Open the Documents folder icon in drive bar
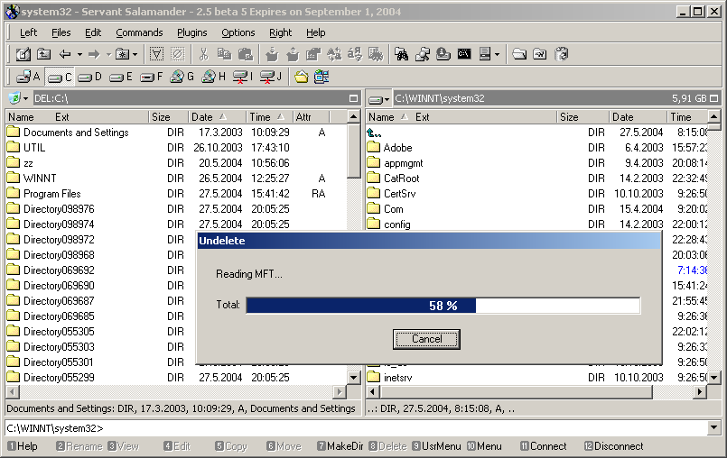 point(302,77)
